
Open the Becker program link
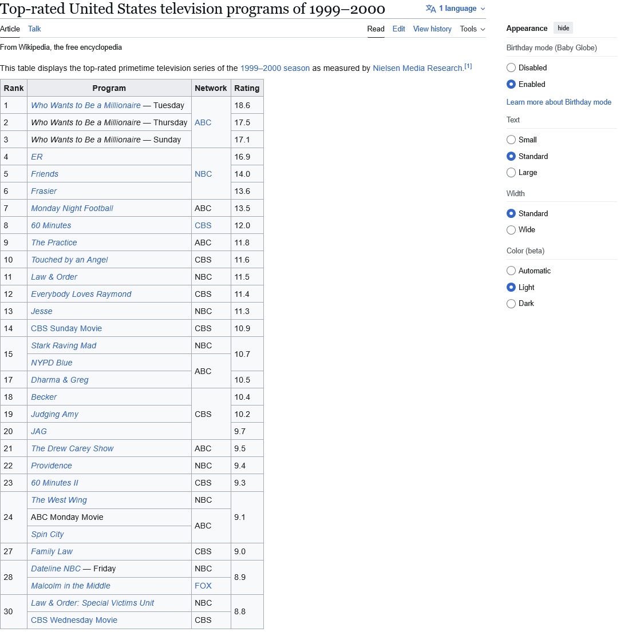click(x=44, y=397)
